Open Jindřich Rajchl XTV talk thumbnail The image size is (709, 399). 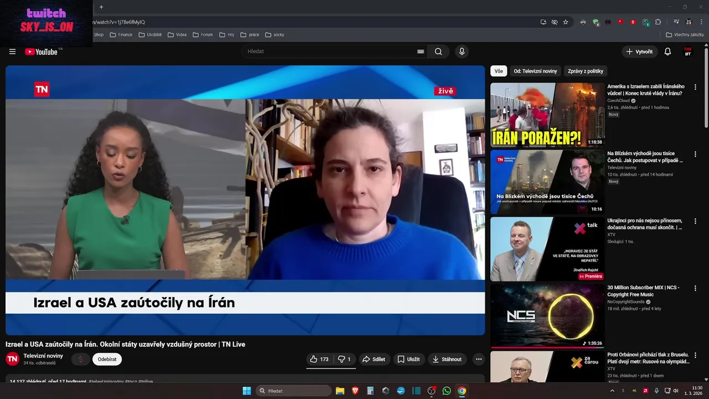(x=547, y=249)
